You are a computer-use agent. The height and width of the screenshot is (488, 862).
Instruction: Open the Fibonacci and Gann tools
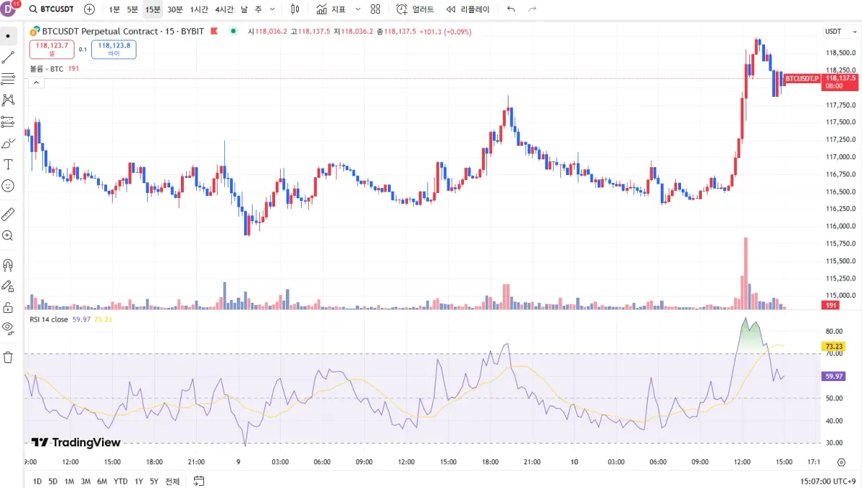pyautogui.click(x=8, y=79)
